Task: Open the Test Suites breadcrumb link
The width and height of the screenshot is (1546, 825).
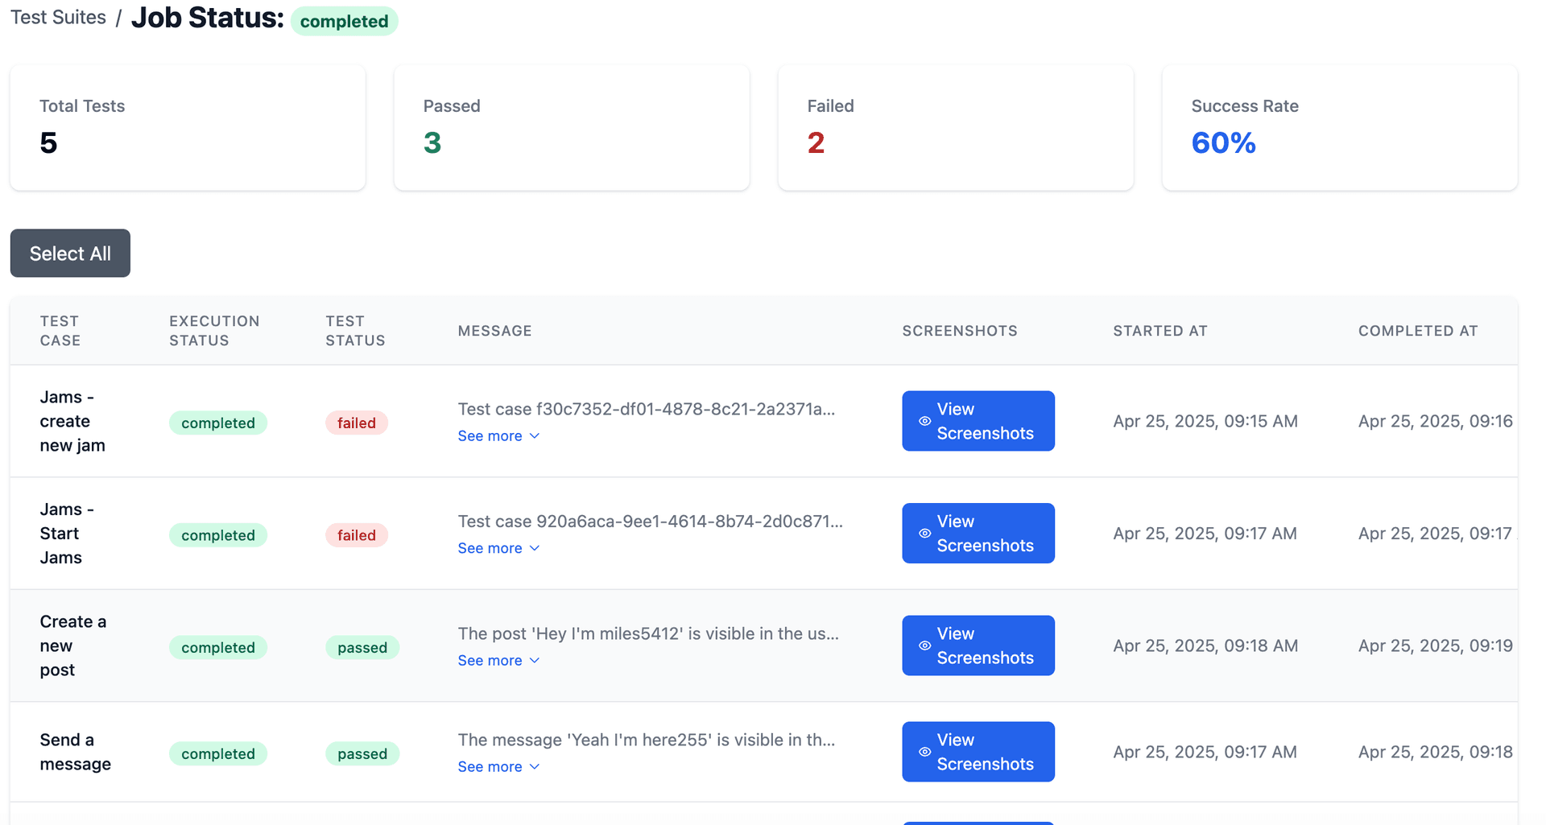Action: 58,18
